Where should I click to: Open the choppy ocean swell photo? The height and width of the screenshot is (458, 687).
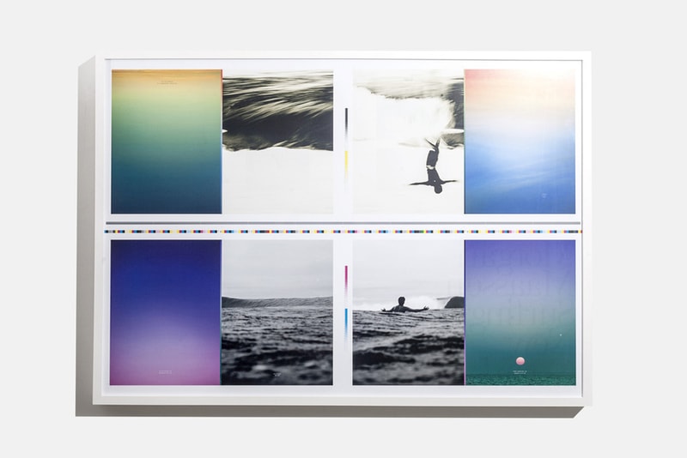point(277,312)
